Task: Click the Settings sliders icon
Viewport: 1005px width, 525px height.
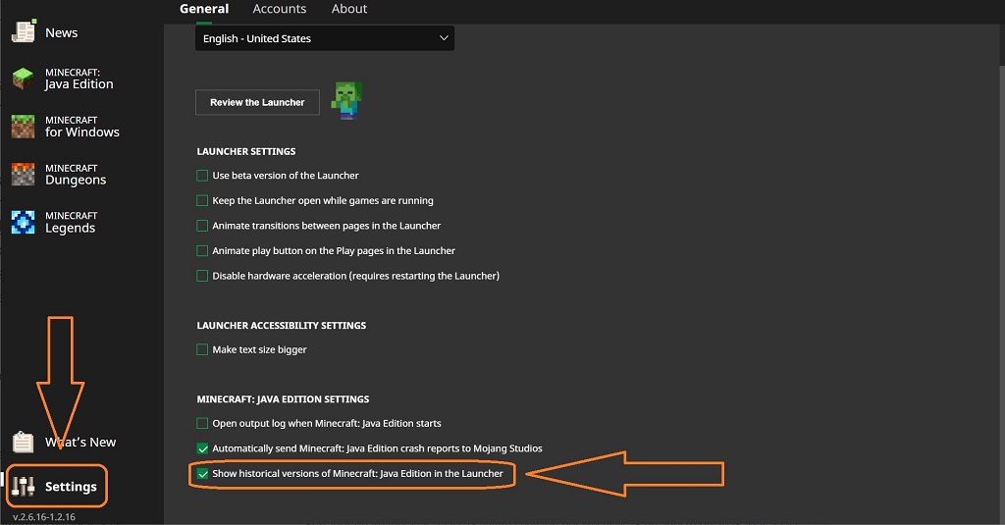Action: 25,486
